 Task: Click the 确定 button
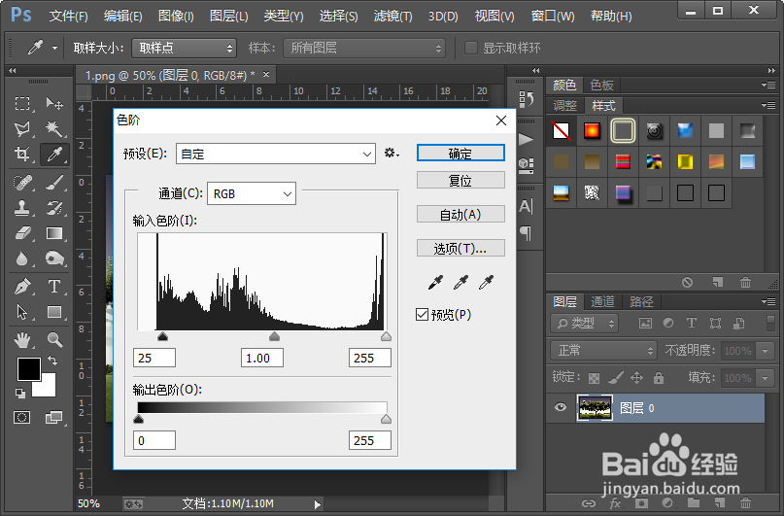tap(460, 154)
